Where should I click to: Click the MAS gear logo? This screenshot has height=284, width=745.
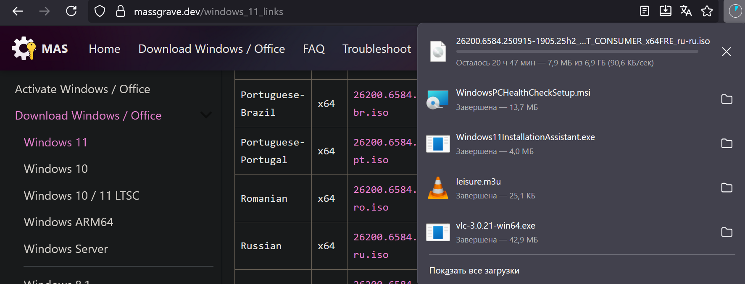24,49
